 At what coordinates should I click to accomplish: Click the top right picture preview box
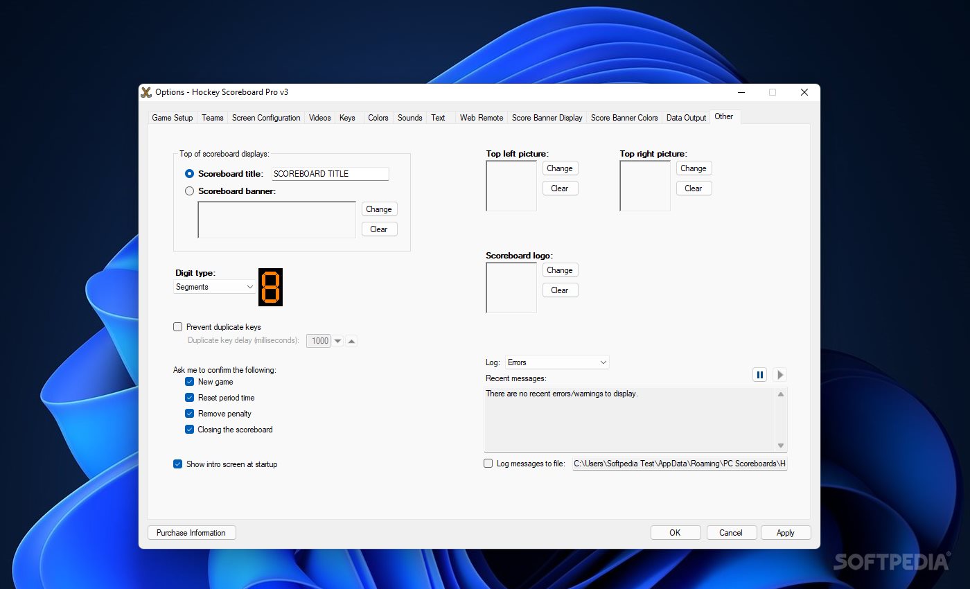(645, 186)
